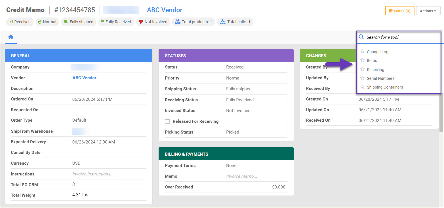Star the Receiving tool as favorite
The image size is (444, 208).
[x=362, y=69]
